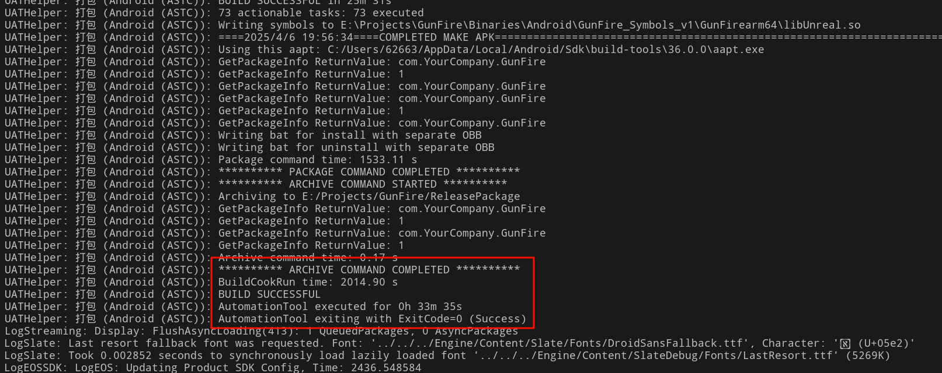Click the Writing bat for install line
This screenshot has width=942, height=373.
350,135
